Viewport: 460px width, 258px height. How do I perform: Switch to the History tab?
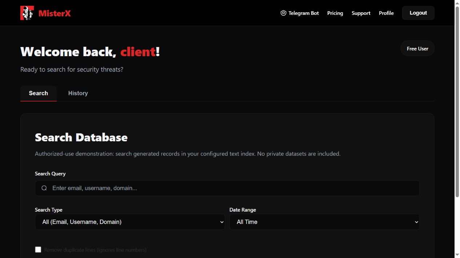click(x=78, y=93)
